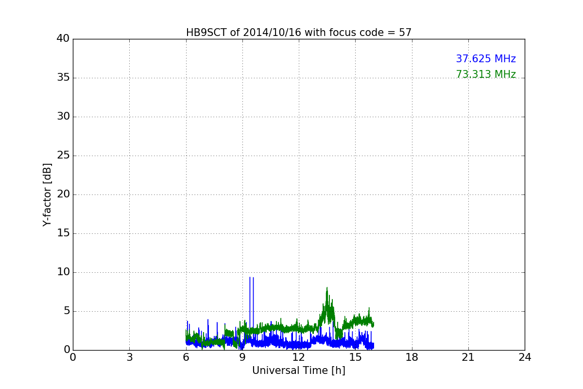Image resolution: width=583 pixels, height=389 pixels.
Task: Click y-axis tick label '20'
Action: (63, 194)
